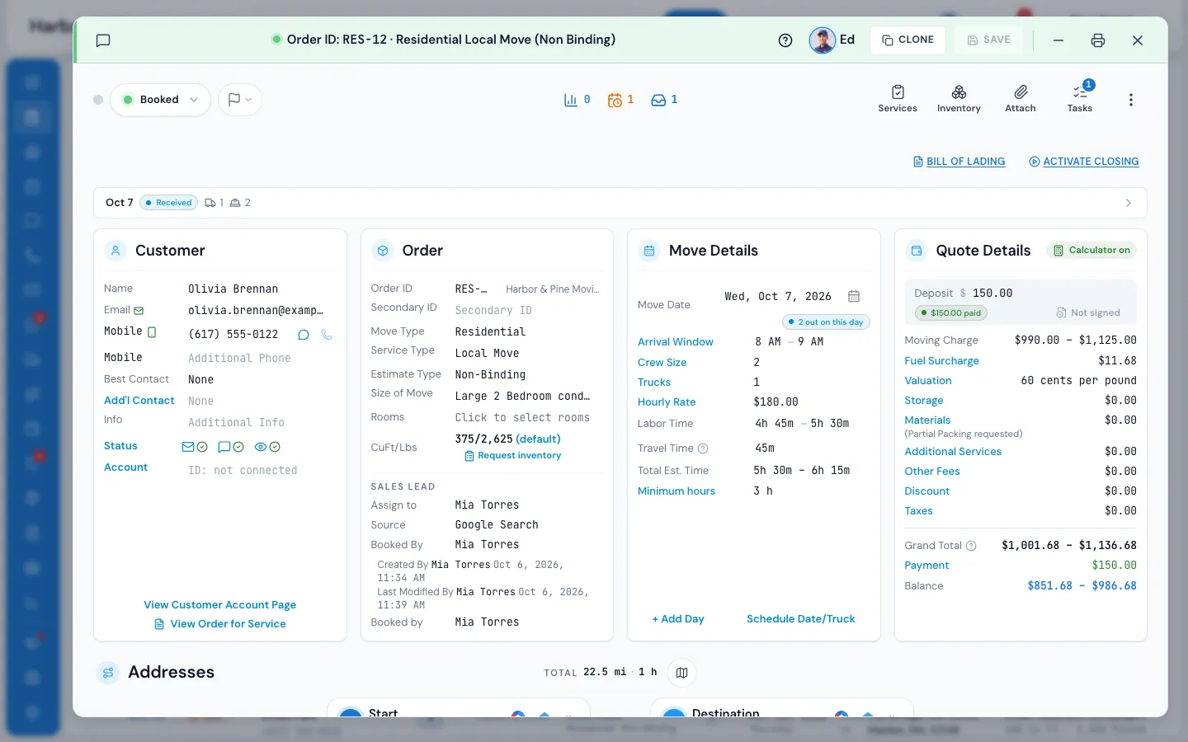
Task: Open the Best Contact None dropdown
Action: click(x=261, y=379)
